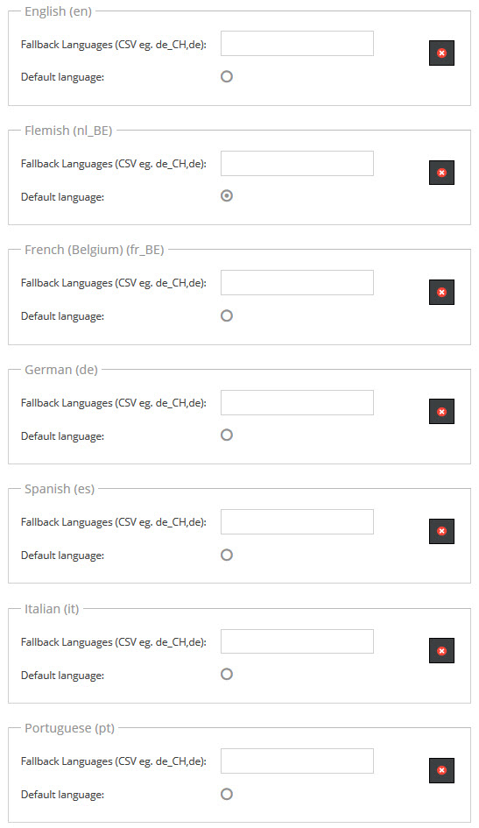Delete the Italian (it) language entry
479x828 pixels.
pos(441,650)
